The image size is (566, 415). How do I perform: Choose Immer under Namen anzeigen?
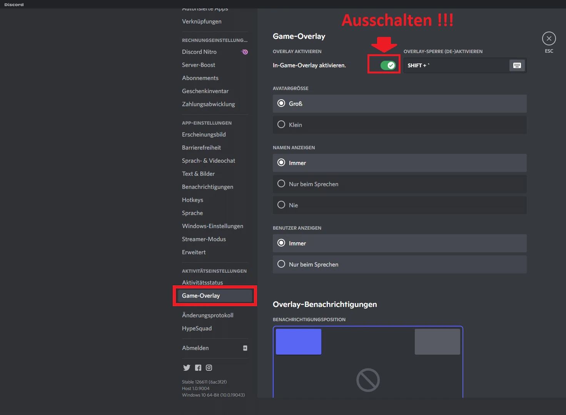[x=399, y=163]
